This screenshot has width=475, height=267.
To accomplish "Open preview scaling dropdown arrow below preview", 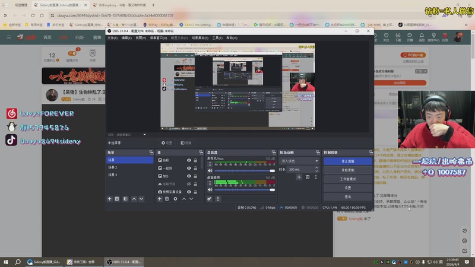I will [x=144, y=135].
